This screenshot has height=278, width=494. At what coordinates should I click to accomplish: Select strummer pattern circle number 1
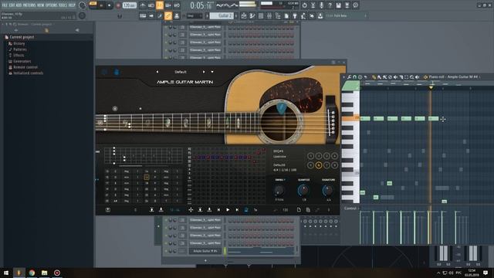pyautogui.click(x=310, y=156)
